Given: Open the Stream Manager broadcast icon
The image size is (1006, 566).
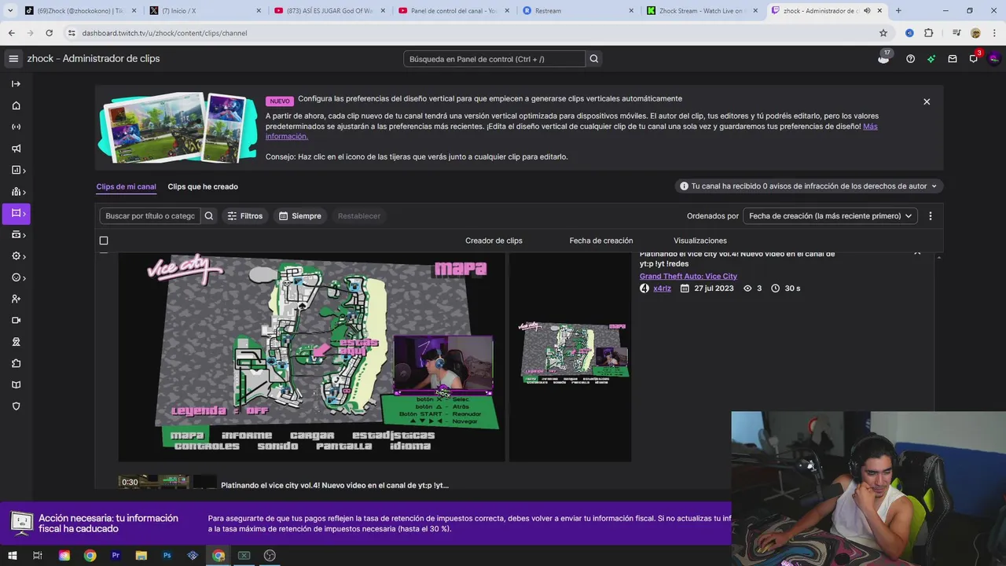Looking at the screenshot, I should coord(16,127).
